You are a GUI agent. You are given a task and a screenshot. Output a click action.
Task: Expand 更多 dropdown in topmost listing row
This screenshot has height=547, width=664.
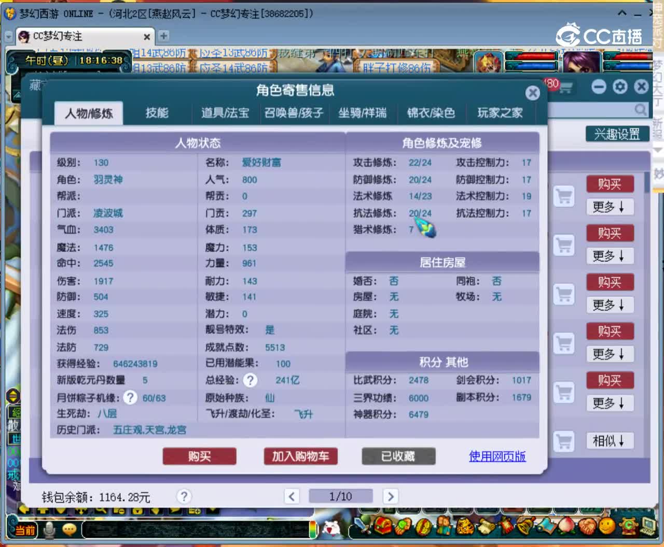tap(610, 207)
